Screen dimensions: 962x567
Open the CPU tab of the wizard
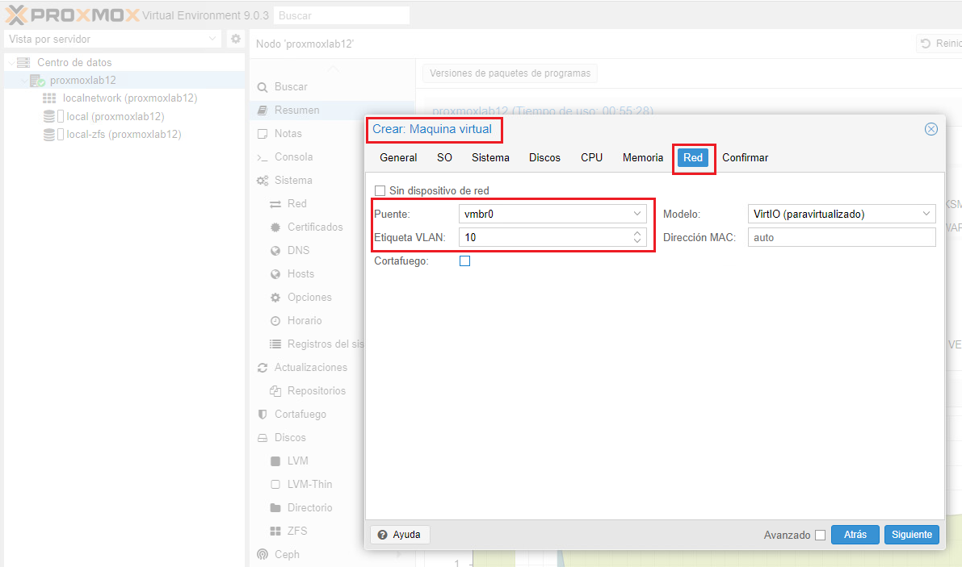click(591, 157)
